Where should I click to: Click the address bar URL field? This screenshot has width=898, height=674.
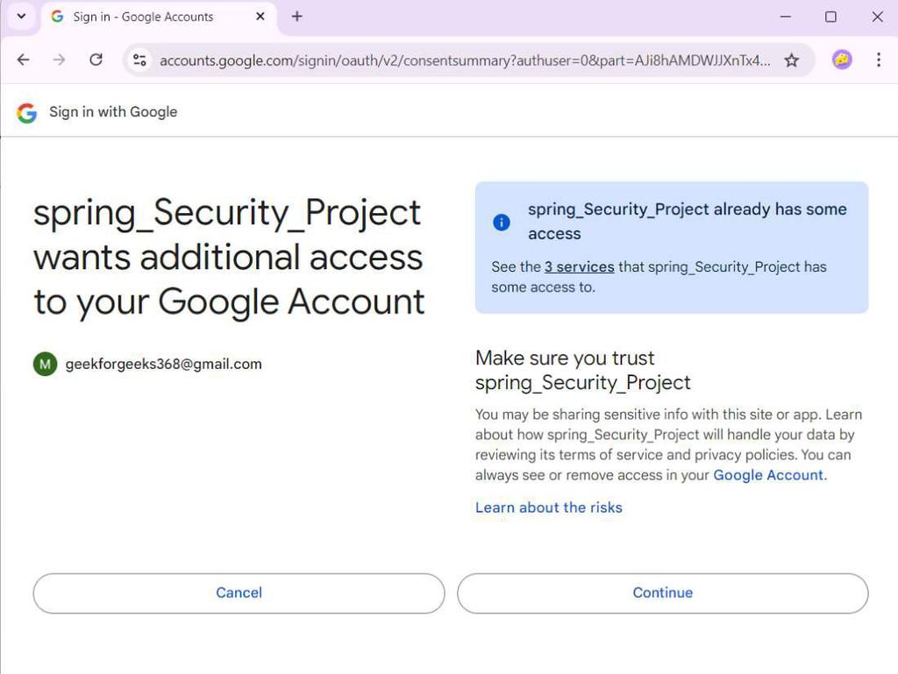465,60
